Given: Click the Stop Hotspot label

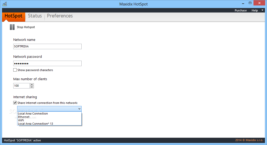Looking at the screenshot, I should [26, 27].
